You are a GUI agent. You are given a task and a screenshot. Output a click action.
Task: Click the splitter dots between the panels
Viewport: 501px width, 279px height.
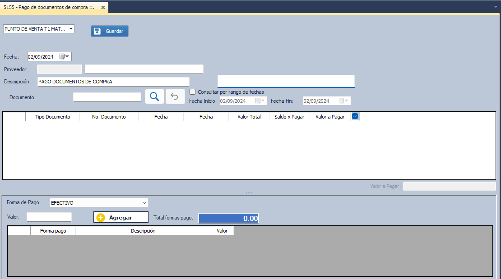[x=249, y=193]
